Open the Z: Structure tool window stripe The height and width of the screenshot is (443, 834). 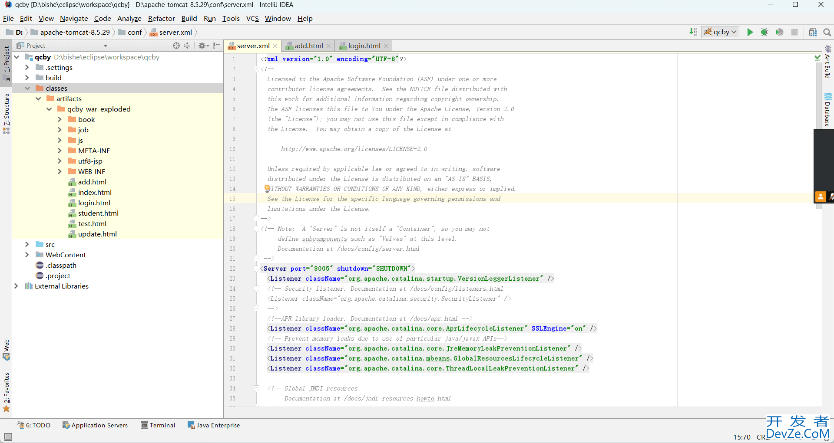[x=7, y=114]
